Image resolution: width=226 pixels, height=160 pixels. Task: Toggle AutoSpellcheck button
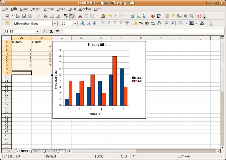[72, 16]
